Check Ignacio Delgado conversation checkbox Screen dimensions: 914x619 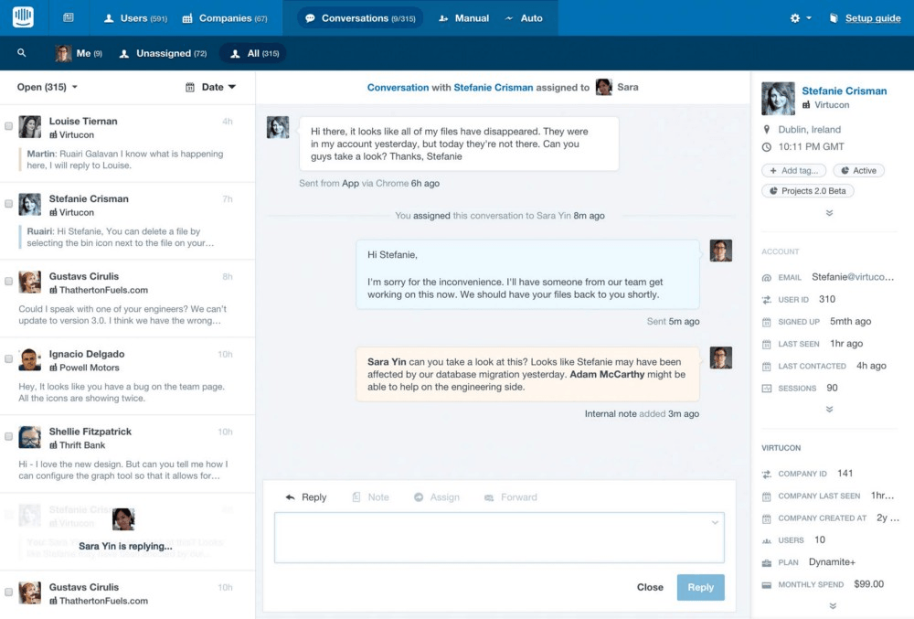9,358
